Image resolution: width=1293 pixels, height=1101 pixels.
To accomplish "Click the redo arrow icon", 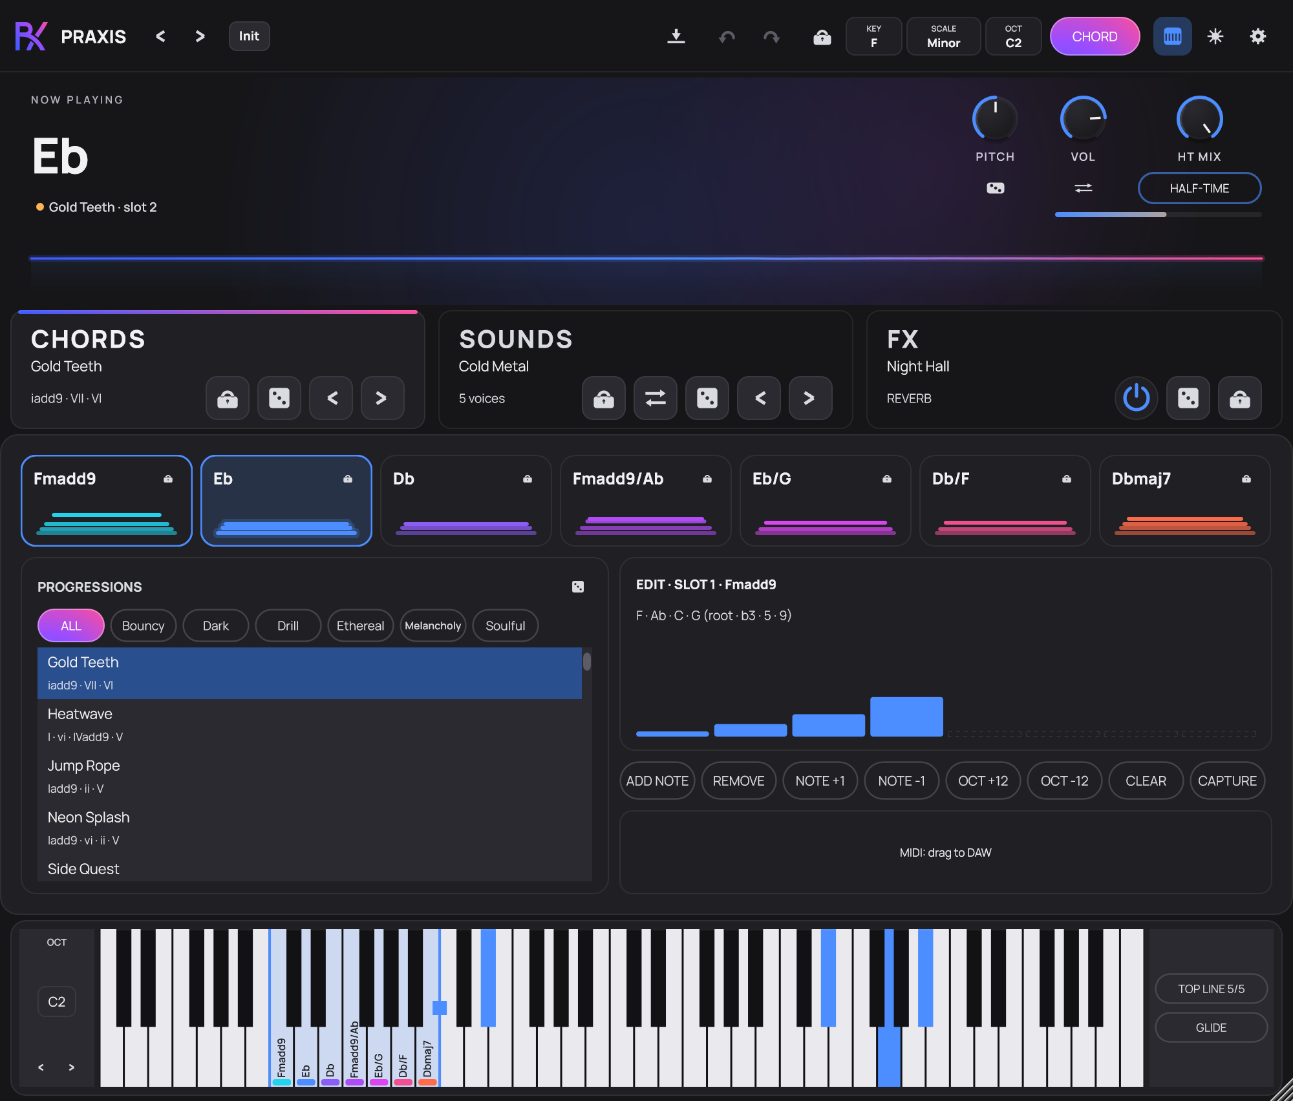I will point(771,37).
